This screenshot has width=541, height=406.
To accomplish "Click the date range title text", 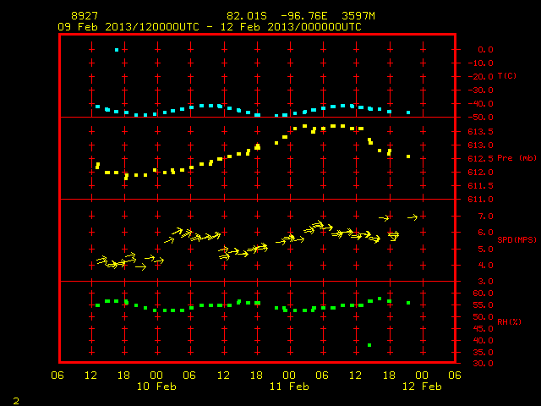I will pyautogui.click(x=210, y=27).
